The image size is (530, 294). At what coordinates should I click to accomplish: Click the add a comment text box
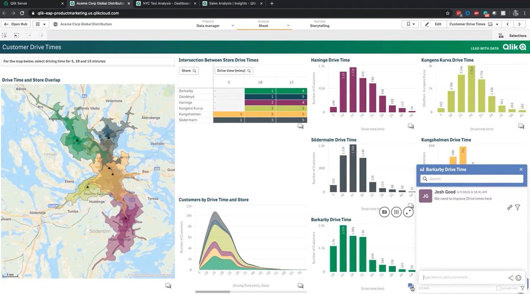click(464, 277)
